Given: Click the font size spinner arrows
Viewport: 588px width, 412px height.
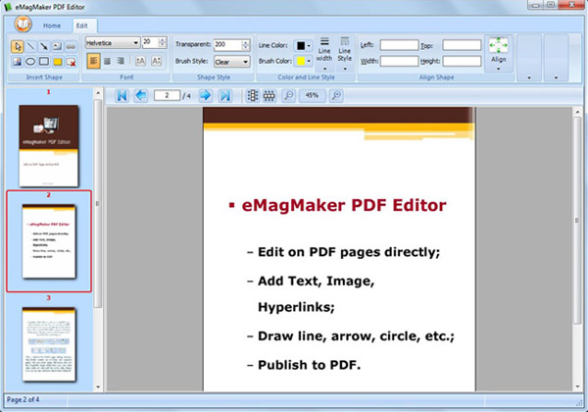Looking at the screenshot, I should pos(163,42).
